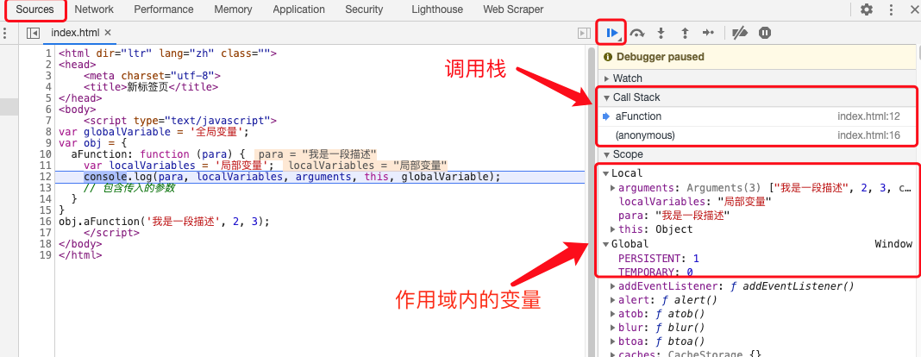Click the obj.aFunction call line
Screen dimensions: 921x357
(x=164, y=222)
